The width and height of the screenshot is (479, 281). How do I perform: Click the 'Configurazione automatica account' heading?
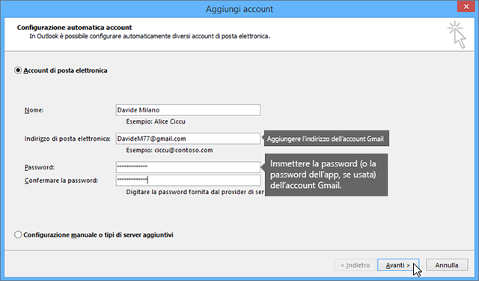click(75, 28)
